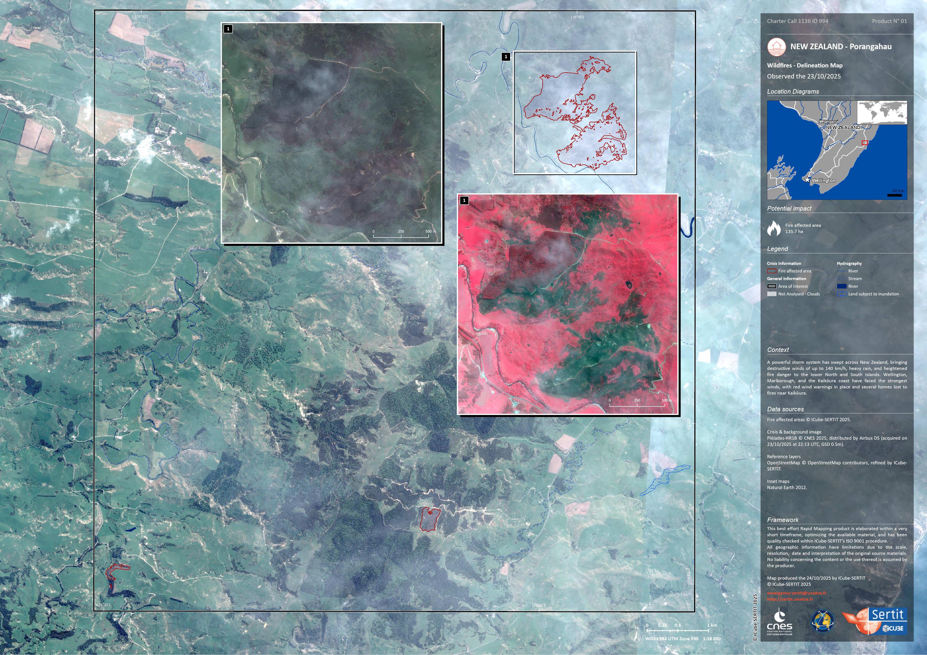The image size is (927, 655).
Task: Click the wildfire house icon beside NEW ZEALAND
Action: (x=776, y=47)
